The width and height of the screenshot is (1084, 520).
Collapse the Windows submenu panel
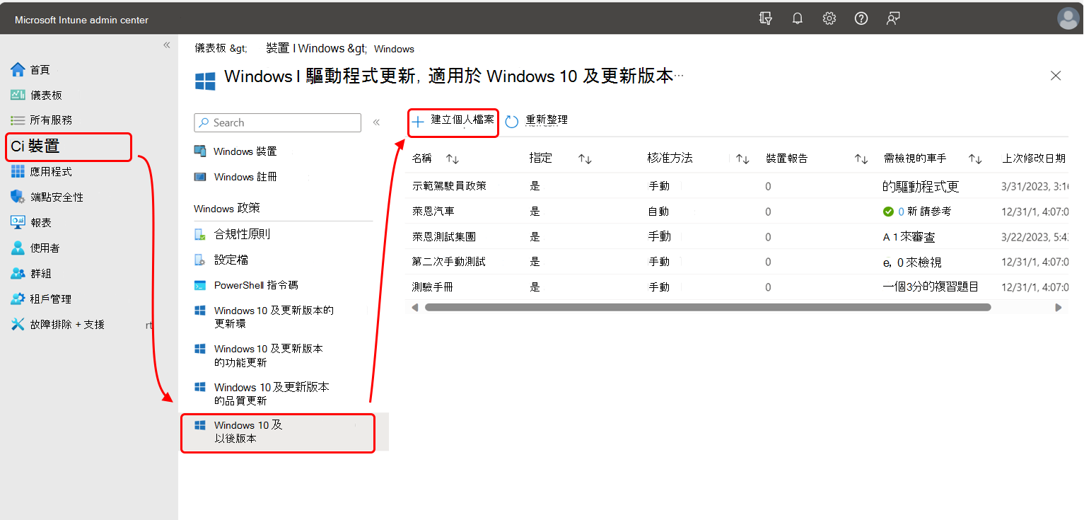(x=376, y=122)
